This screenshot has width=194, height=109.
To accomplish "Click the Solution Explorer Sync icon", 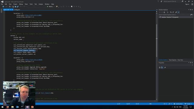I will click(171, 12).
